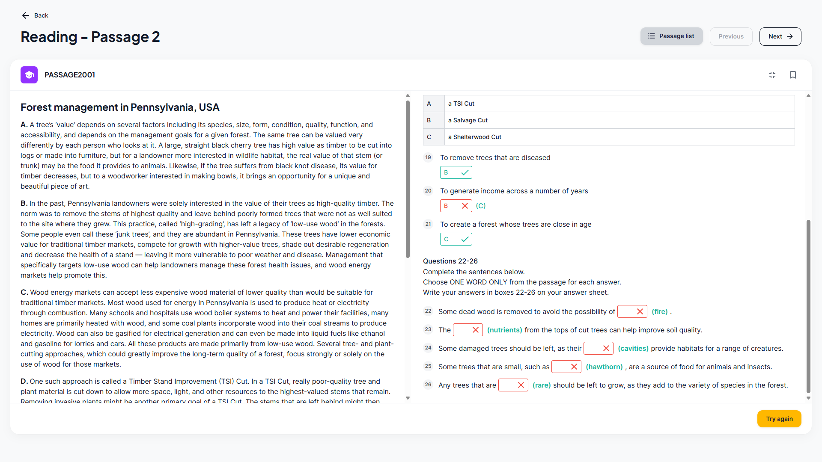This screenshot has height=462, width=822.
Task: Click the Try again button
Action: point(779,419)
